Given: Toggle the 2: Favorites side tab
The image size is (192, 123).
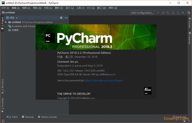Looking at the screenshot, I should coord(2,105).
